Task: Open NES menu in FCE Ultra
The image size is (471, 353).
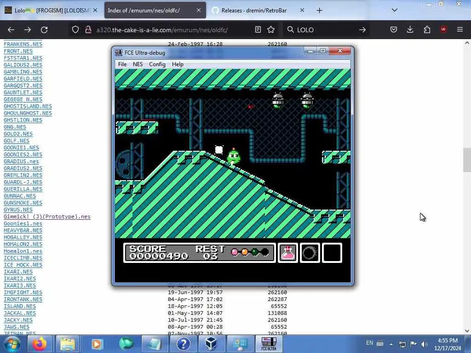Action: 138,64
